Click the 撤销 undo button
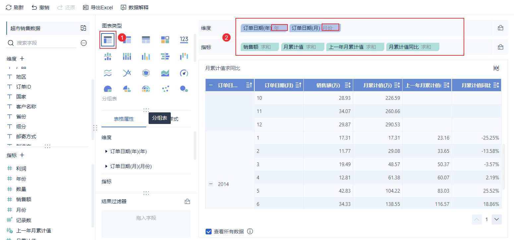514x240 pixels. tap(40, 7)
